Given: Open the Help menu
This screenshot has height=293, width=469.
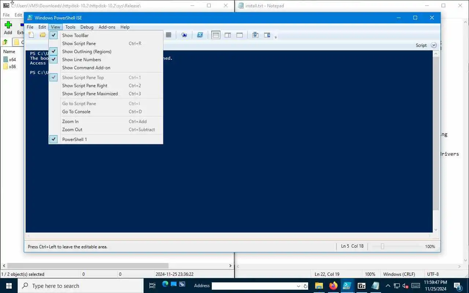Looking at the screenshot, I should pos(125,27).
